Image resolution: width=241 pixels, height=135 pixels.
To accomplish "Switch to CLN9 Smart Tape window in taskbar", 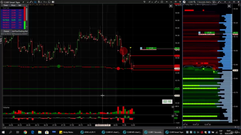I will [x=174, y=132].
